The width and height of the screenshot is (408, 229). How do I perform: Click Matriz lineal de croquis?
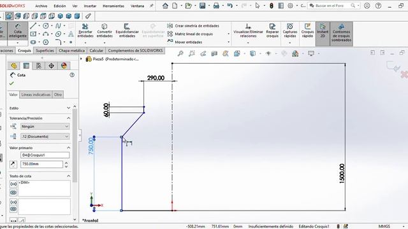pyautogui.click(x=190, y=34)
